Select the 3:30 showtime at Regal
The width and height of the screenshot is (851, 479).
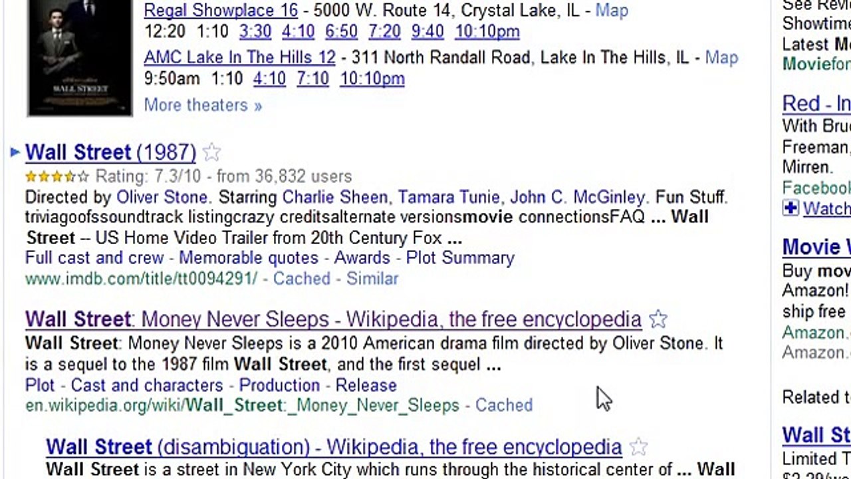pyautogui.click(x=255, y=31)
